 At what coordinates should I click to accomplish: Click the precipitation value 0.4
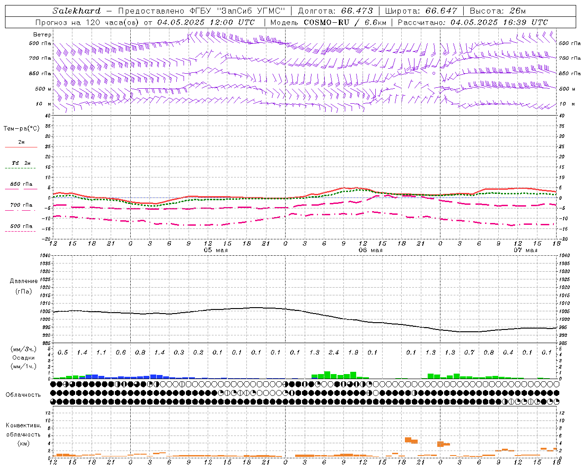(508, 353)
